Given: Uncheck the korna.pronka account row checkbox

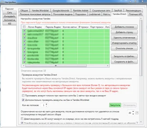Looking at the screenshot, I should coord(25,48).
